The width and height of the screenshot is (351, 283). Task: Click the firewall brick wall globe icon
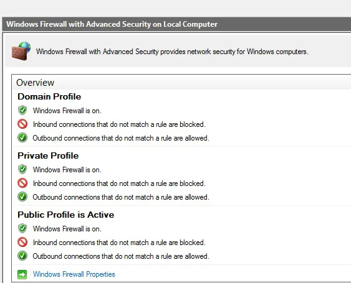[21, 51]
